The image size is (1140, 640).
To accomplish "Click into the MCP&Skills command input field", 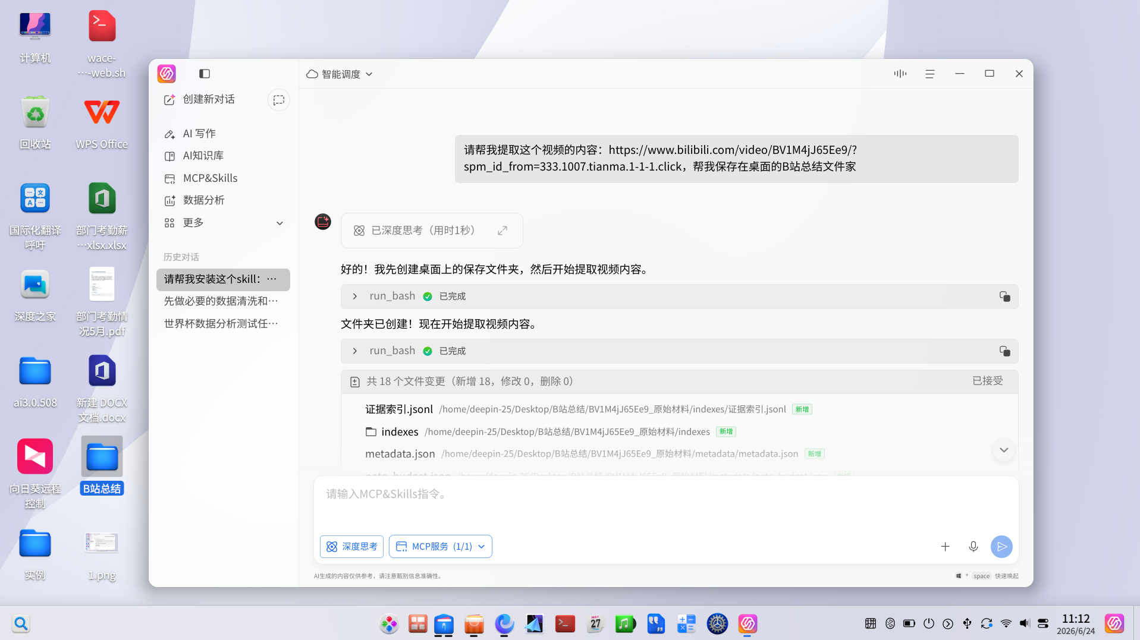I will click(x=666, y=502).
